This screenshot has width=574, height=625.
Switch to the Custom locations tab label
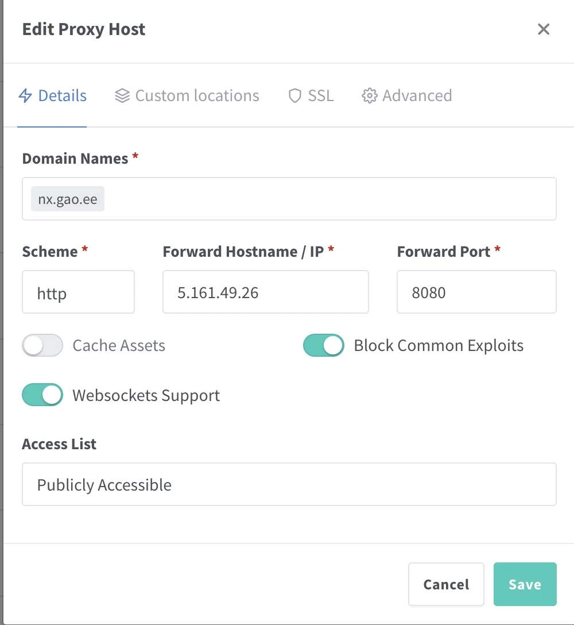(x=197, y=95)
